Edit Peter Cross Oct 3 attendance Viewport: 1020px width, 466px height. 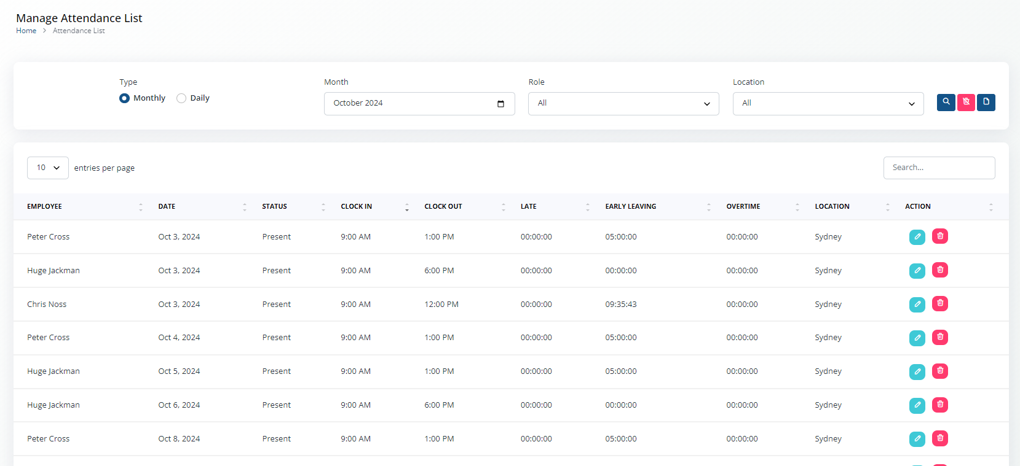(x=917, y=236)
